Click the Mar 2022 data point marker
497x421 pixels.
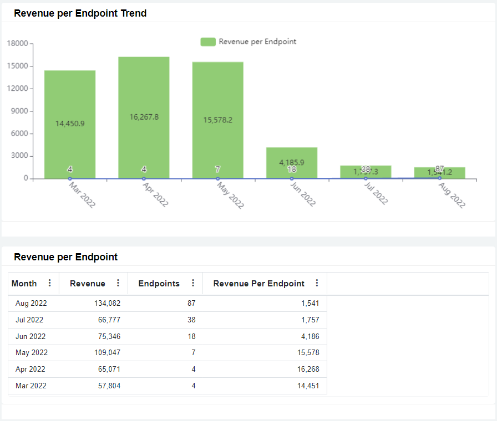coord(69,178)
